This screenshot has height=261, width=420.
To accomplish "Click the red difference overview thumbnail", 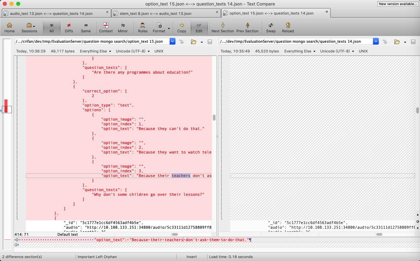I will click(6, 106).
